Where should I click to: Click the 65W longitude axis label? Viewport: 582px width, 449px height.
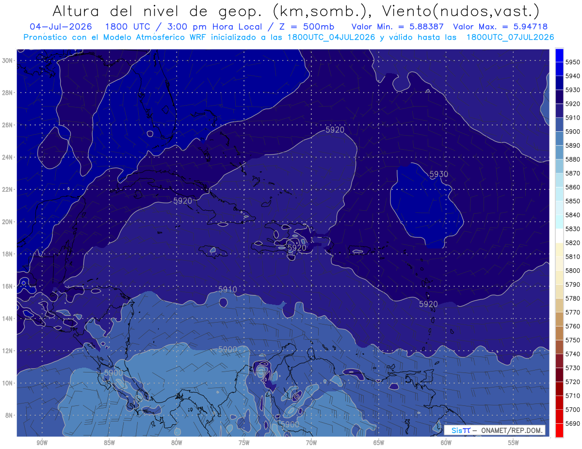(x=379, y=443)
